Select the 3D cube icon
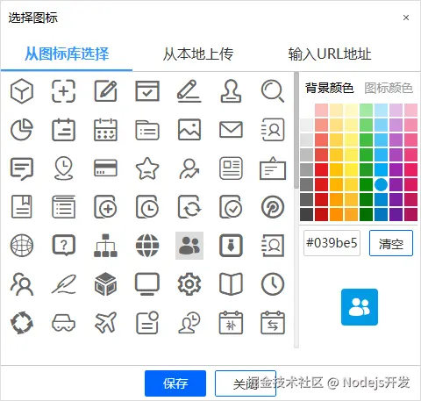 click(x=22, y=91)
